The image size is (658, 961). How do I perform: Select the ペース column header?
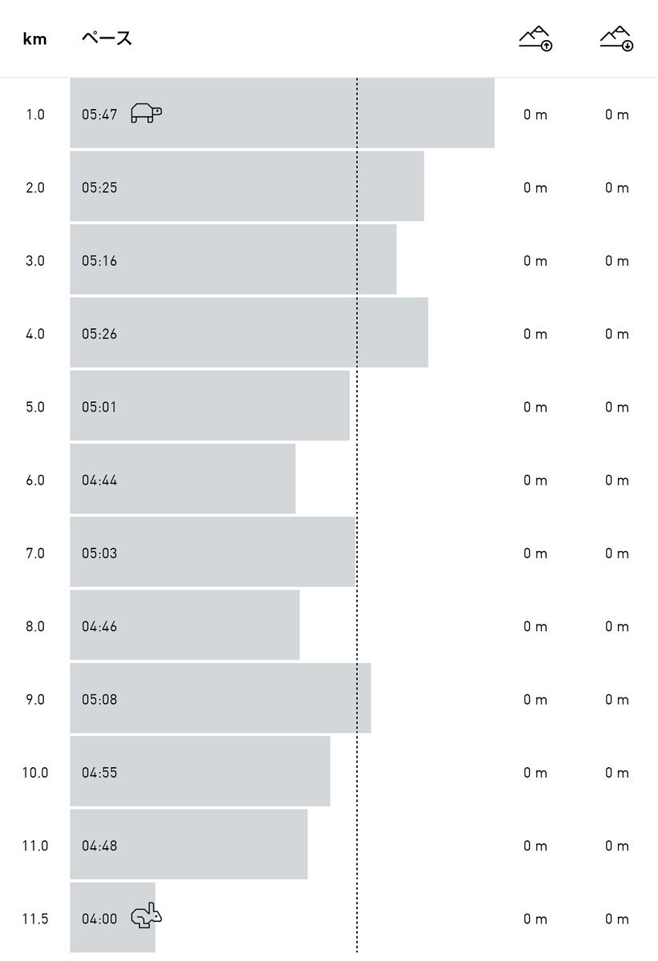click(106, 38)
